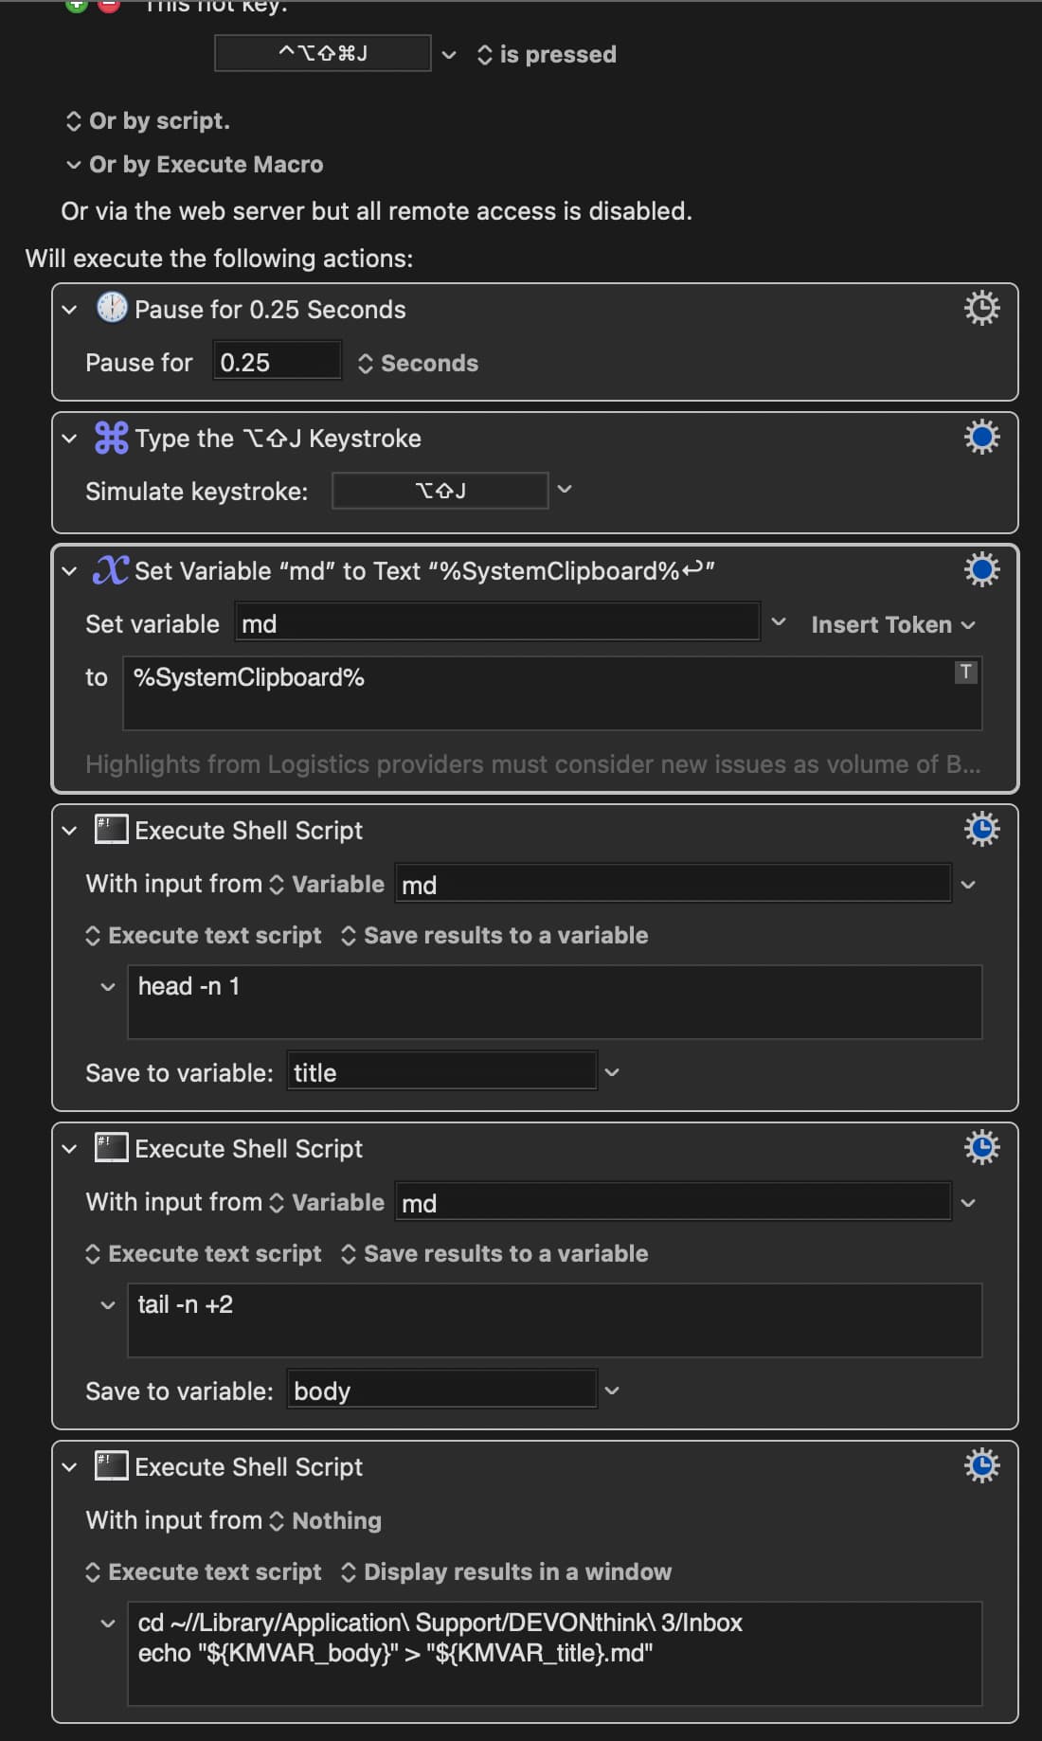Toggle the 'Or by script.' trigger option

pyautogui.click(x=148, y=121)
